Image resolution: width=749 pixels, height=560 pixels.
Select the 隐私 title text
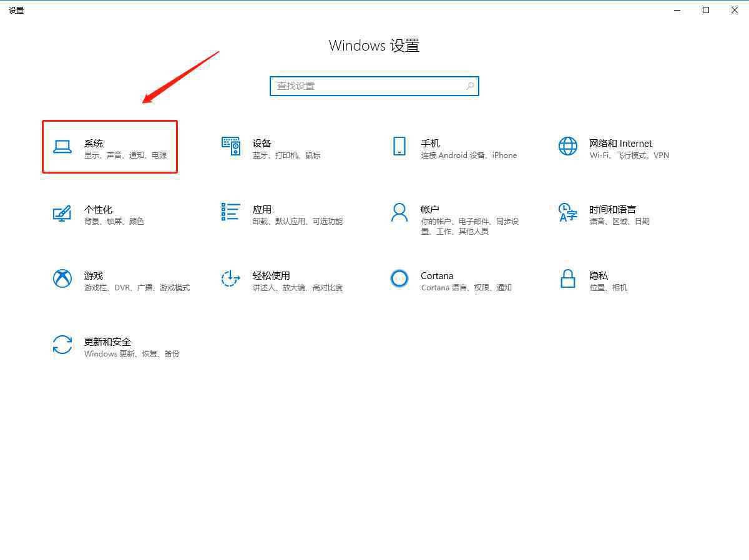click(599, 276)
